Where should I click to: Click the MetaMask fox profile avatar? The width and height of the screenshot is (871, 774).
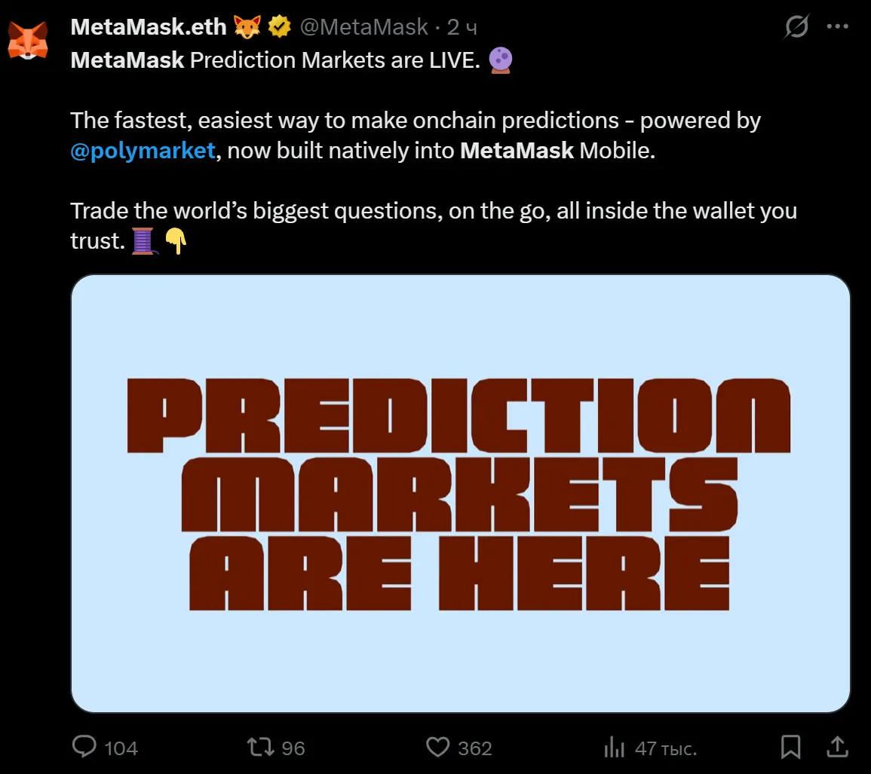click(28, 40)
